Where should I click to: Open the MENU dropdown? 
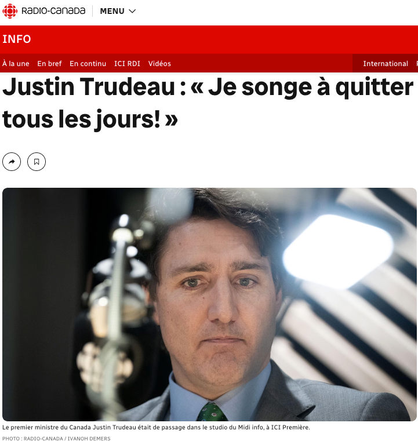pyautogui.click(x=118, y=11)
